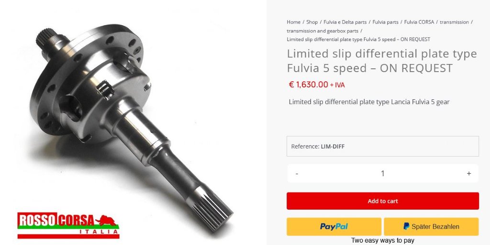
Task: Select the LIM-DIFF reference text
Action: click(x=333, y=147)
